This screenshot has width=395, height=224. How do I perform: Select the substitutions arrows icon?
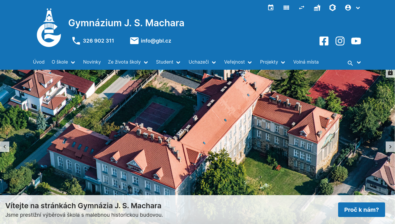(x=302, y=8)
